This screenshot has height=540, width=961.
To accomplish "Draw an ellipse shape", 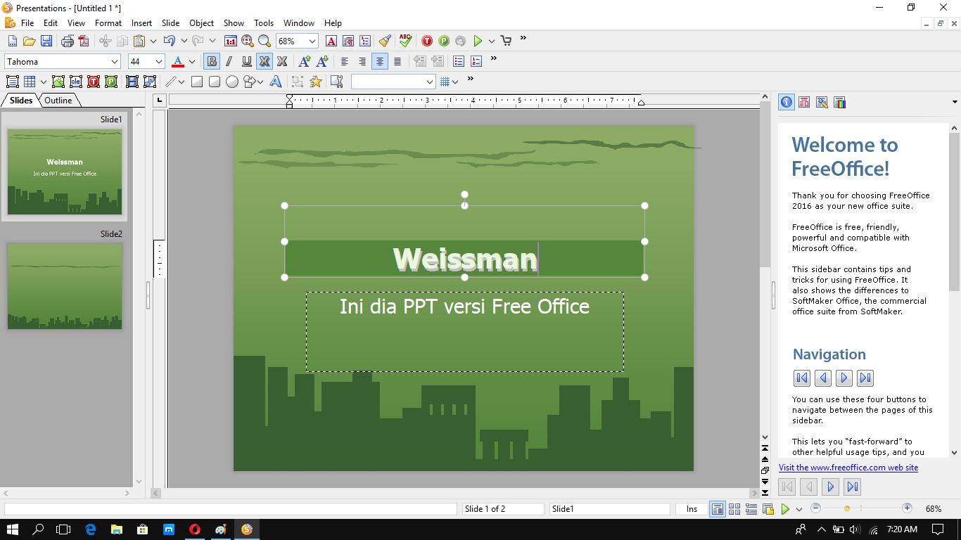I will pyautogui.click(x=232, y=82).
